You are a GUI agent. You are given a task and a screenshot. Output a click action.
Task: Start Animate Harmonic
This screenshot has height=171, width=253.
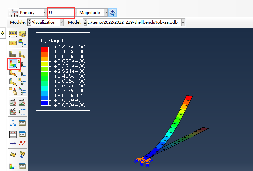tap(13, 111)
